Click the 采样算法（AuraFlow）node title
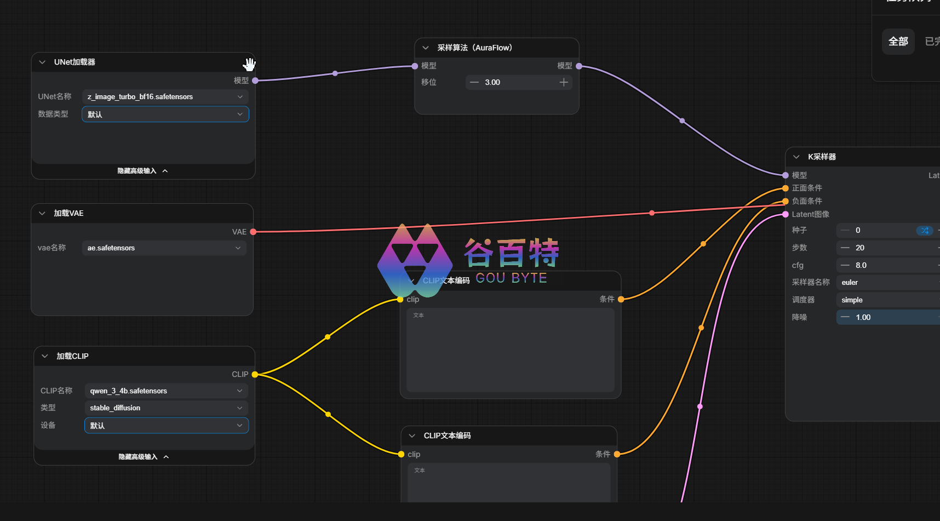 pyautogui.click(x=474, y=48)
